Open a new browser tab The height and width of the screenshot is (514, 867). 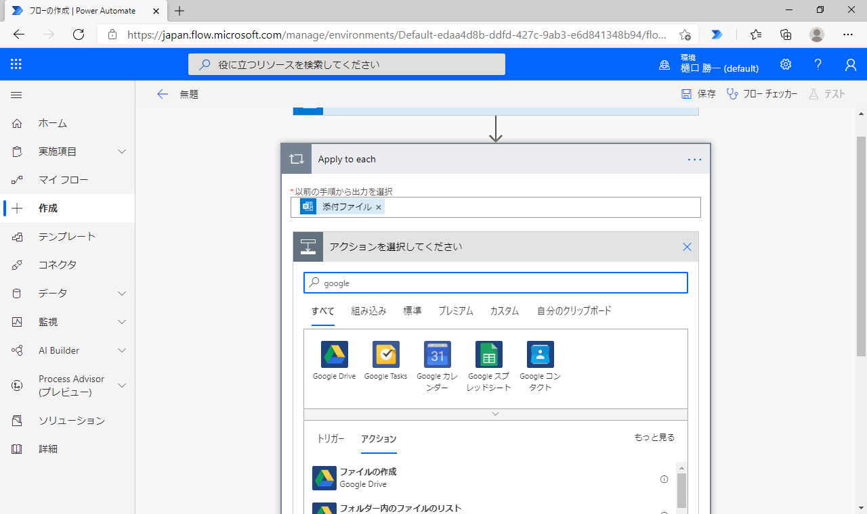[x=179, y=11]
